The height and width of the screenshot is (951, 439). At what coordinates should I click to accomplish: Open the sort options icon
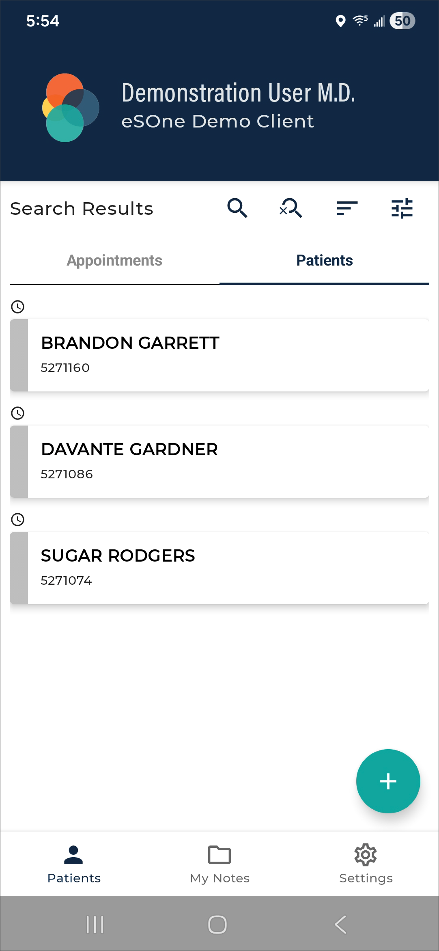coord(347,208)
